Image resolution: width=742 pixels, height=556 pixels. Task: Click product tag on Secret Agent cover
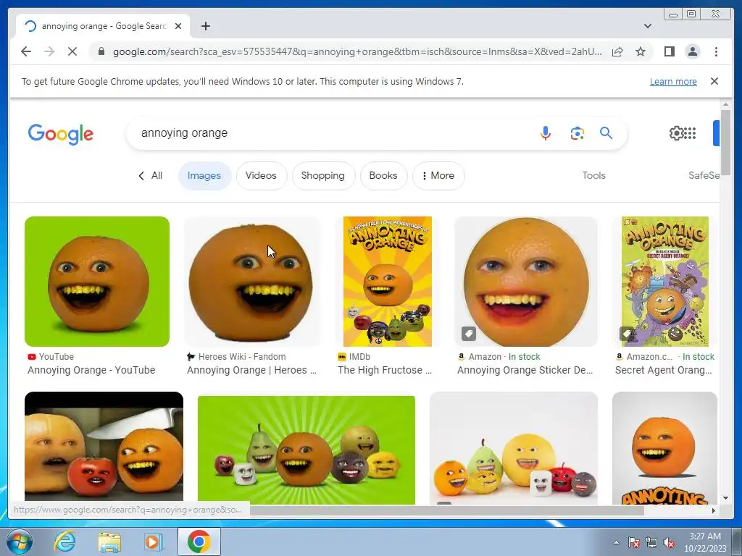[x=627, y=334]
